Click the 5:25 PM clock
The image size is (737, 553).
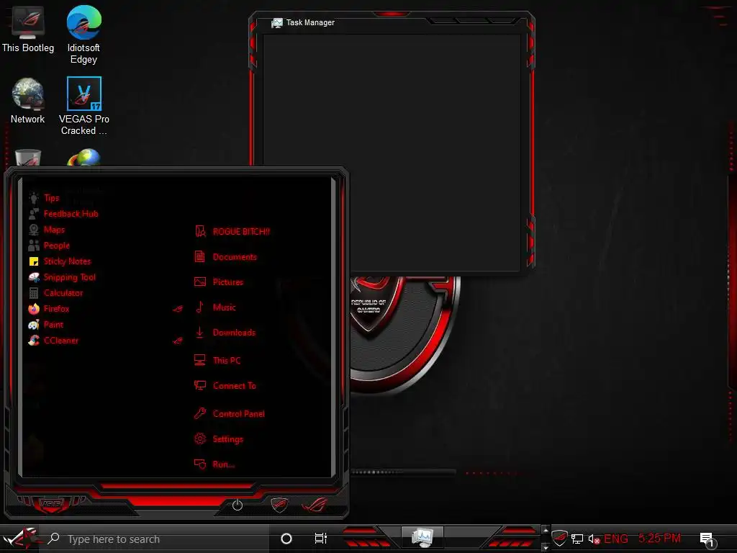point(659,538)
